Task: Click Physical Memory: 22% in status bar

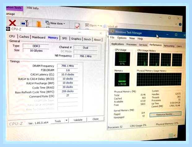Action: click(x=167, y=124)
